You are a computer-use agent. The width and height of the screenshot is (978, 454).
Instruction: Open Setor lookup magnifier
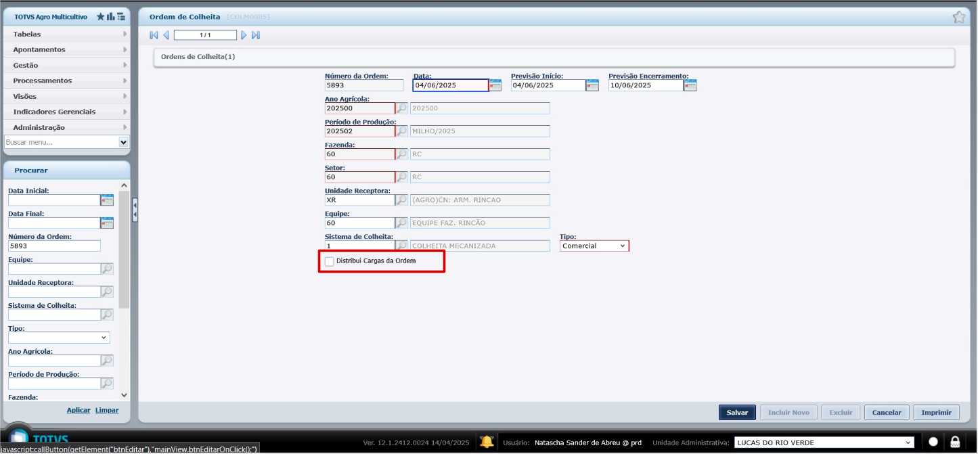(402, 177)
